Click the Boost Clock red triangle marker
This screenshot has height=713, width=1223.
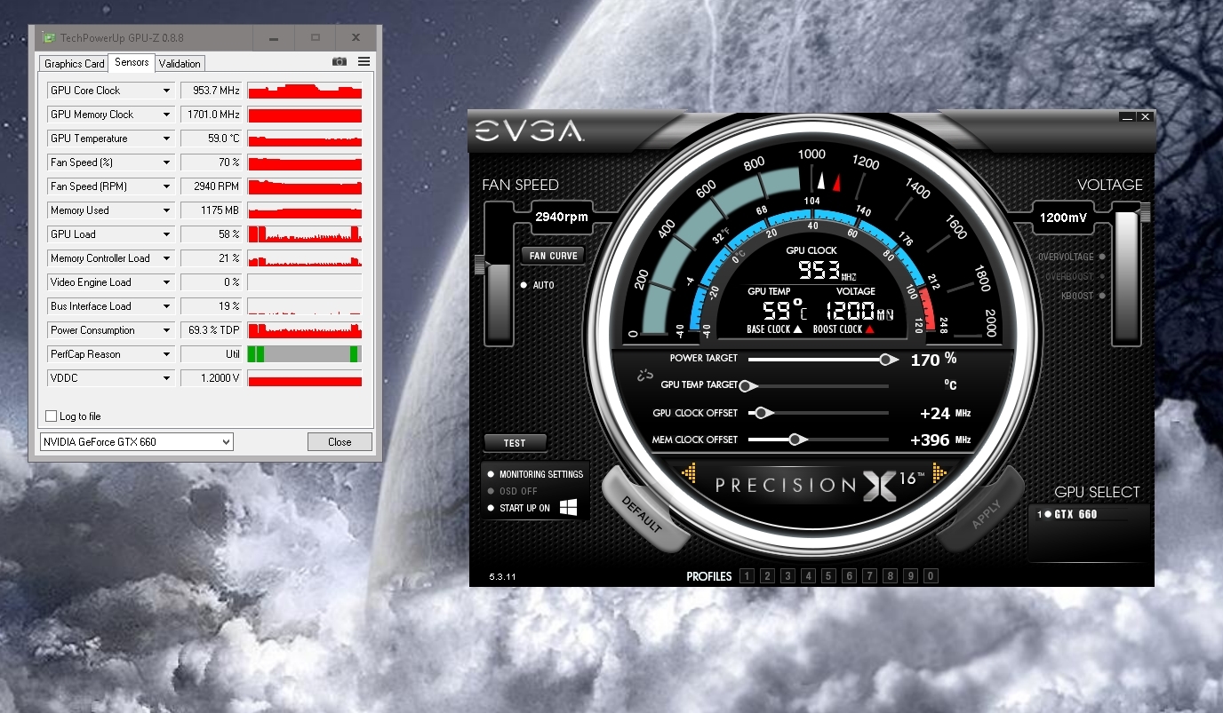tap(870, 329)
